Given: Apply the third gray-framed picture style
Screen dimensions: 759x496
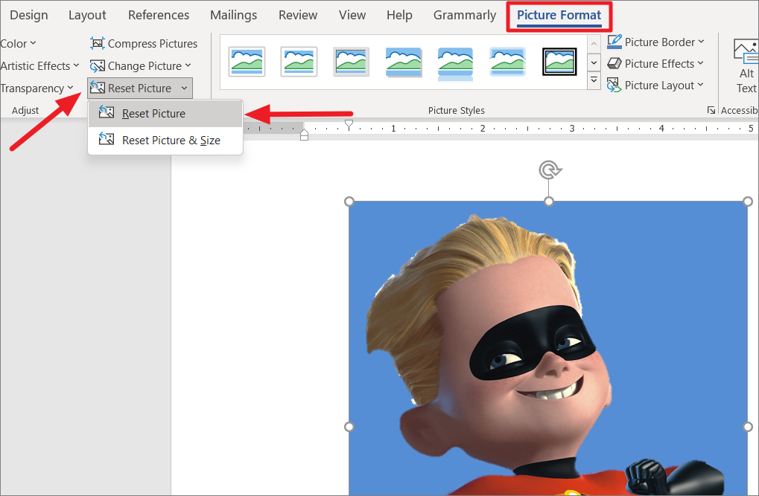Looking at the screenshot, I should coord(351,62).
